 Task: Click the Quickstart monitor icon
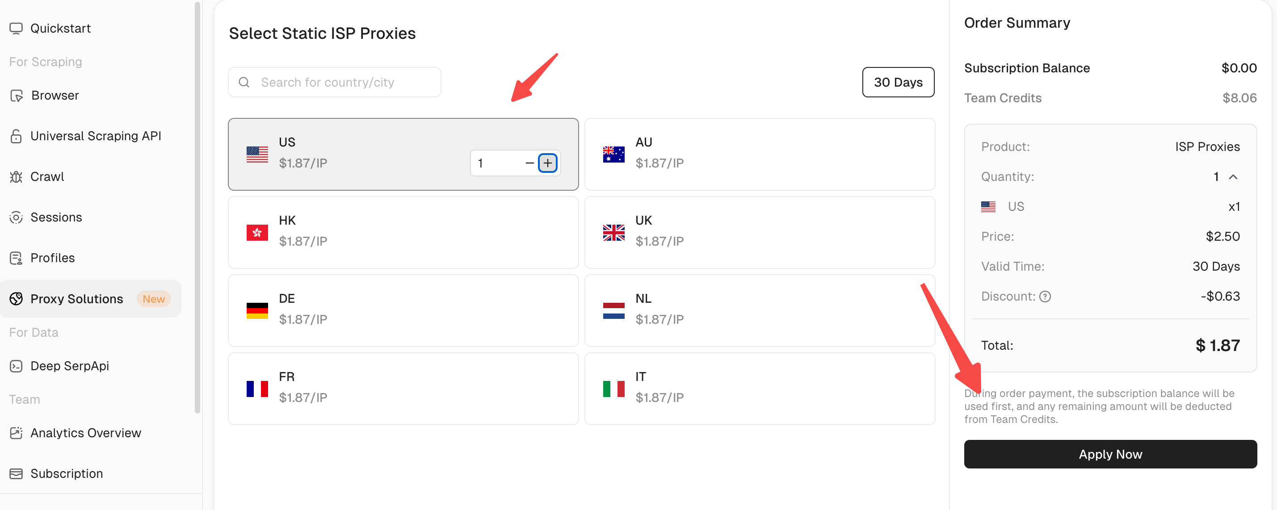[x=16, y=28]
